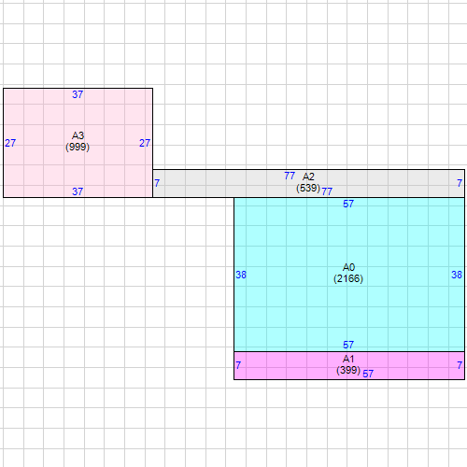Click the (399) area value in the magenta strip
The height and width of the screenshot is (467, 467).
tap(348, 370)
